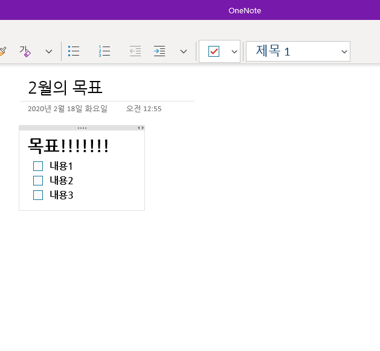
Task: Open the font formatting options dropdown arrow
Action: [49, 51]
